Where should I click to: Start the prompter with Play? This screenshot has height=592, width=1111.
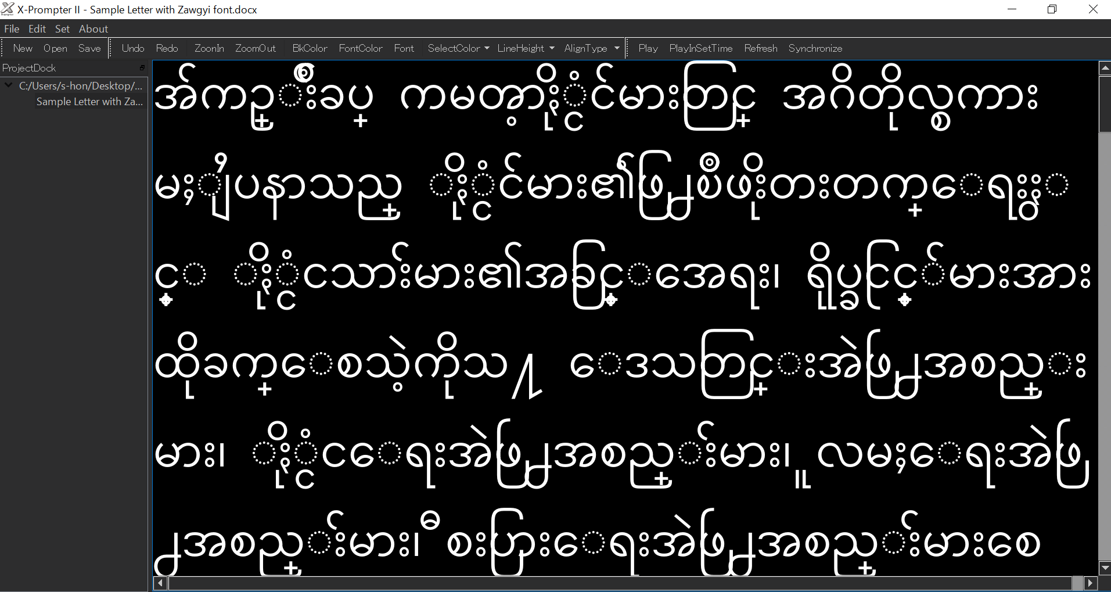click(x=648, y=48)
